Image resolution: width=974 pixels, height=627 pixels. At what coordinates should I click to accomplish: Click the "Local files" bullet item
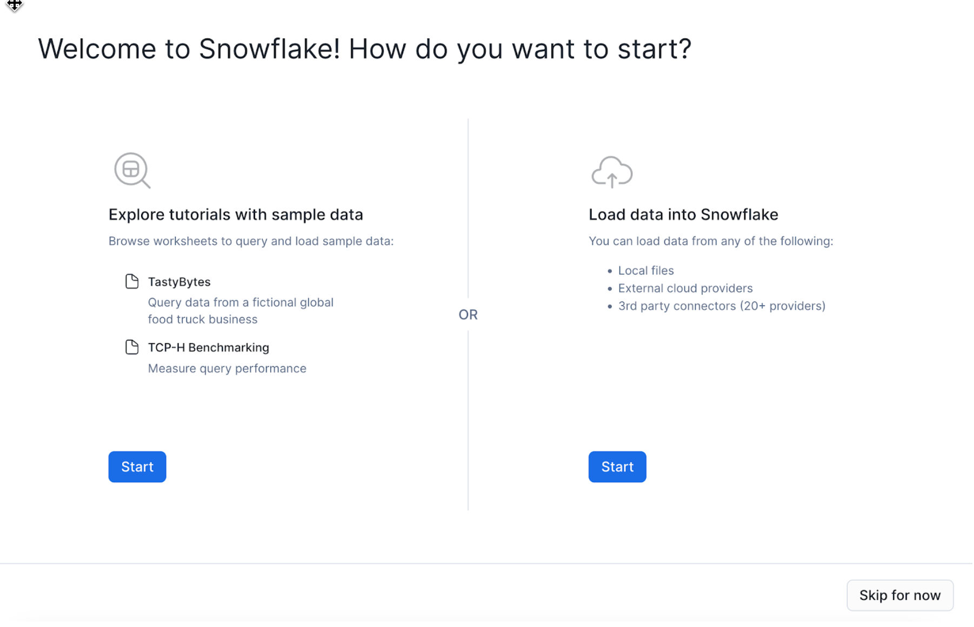pos(646,271)
